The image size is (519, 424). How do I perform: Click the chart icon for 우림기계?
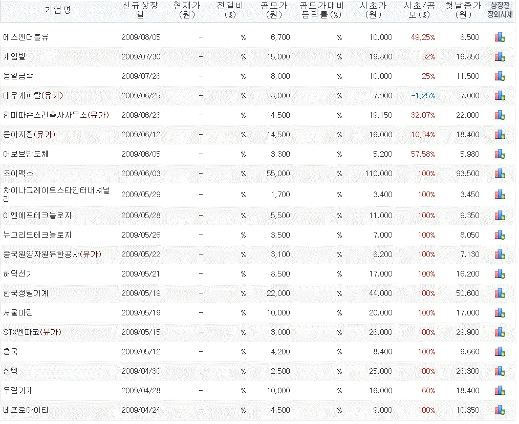[x=500, y=390]
